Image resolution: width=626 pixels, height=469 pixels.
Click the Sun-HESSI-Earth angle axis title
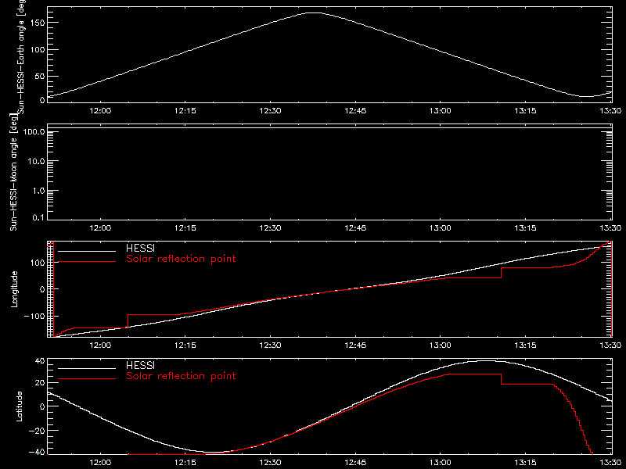[21, 57]
